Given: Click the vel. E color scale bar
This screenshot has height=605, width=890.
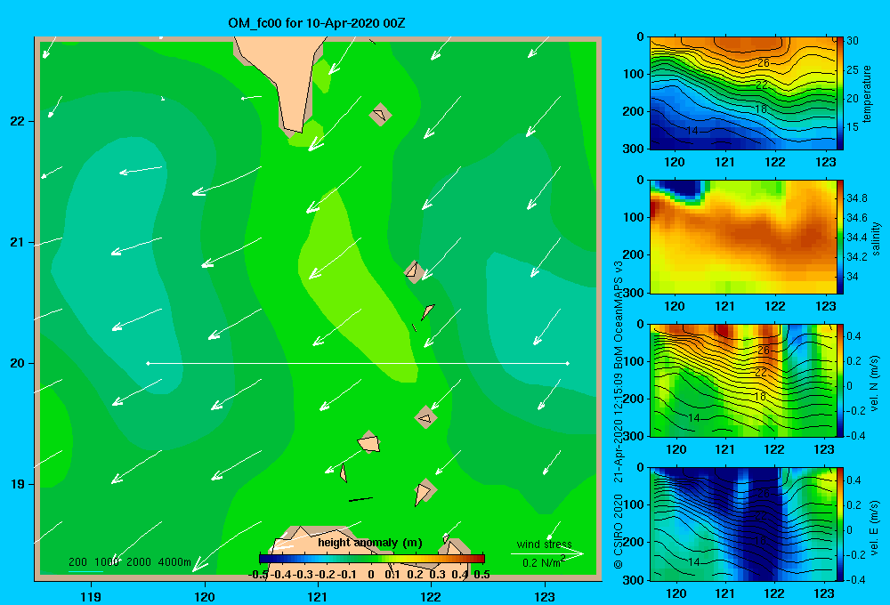Looking at the screenshot, I should 840,524.
